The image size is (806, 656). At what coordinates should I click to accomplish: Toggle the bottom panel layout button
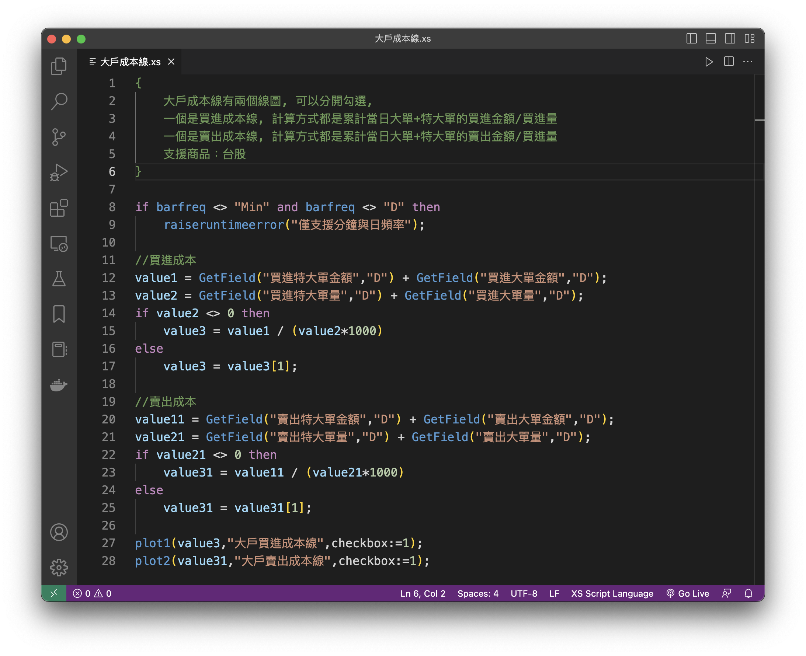coord(711,39)
